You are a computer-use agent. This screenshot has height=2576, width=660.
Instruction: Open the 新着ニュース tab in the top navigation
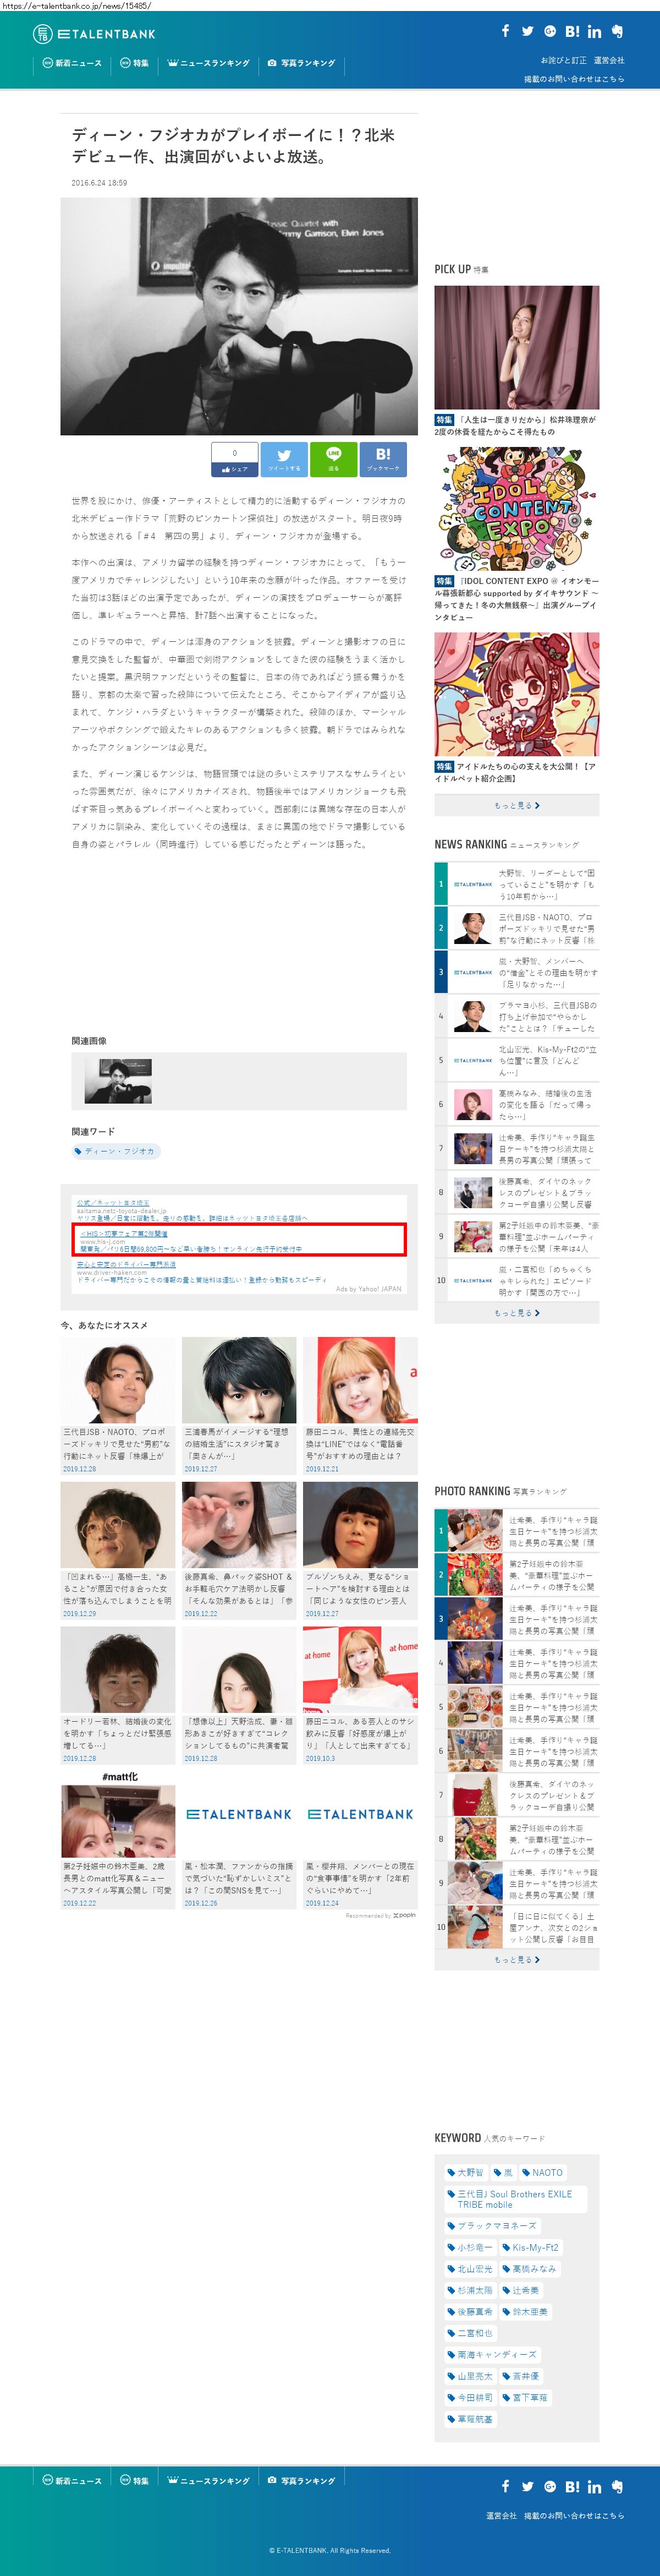72,63
